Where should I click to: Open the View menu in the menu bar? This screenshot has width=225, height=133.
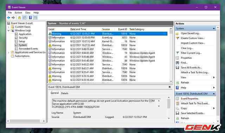(28, 13)
